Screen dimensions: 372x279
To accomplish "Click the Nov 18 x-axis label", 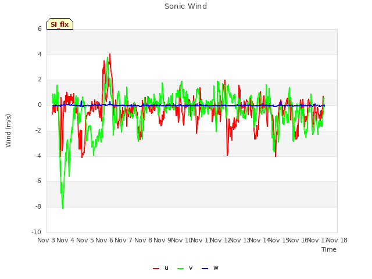I will pos(337,240).
